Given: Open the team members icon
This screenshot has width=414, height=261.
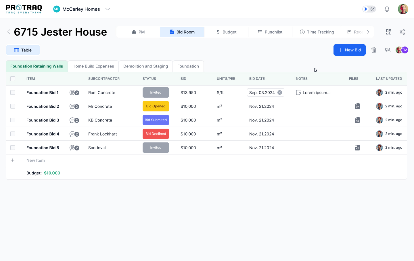Looking at the screenshot, I should pos(388,50).
